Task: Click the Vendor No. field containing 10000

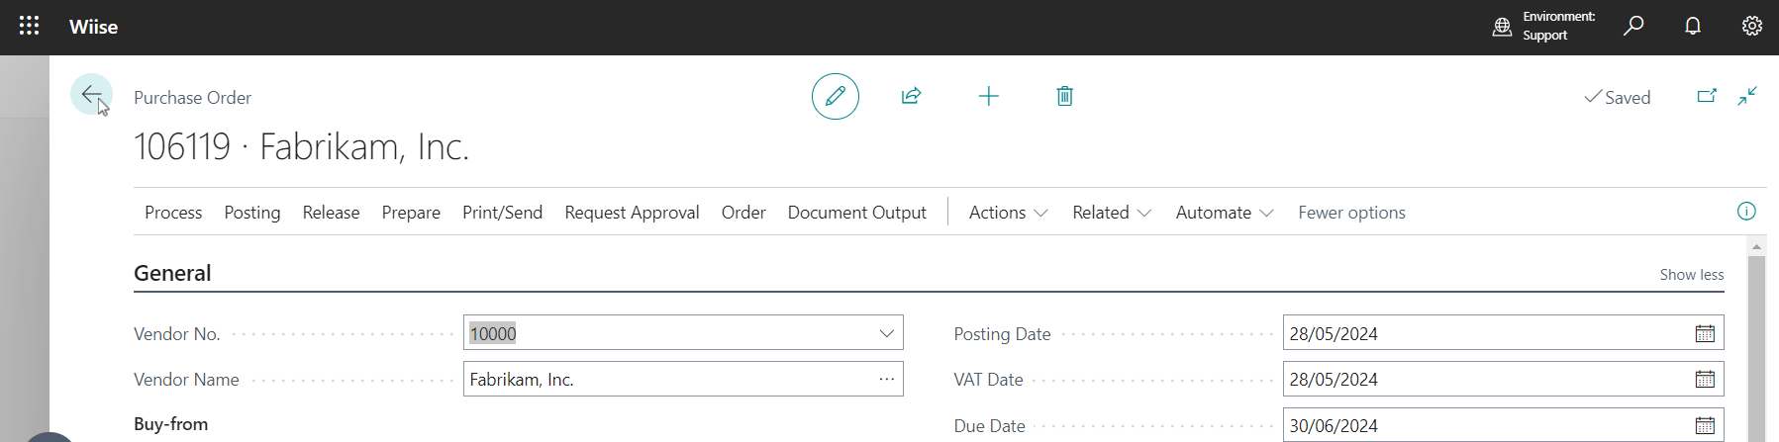Action: tap(683, 333)
